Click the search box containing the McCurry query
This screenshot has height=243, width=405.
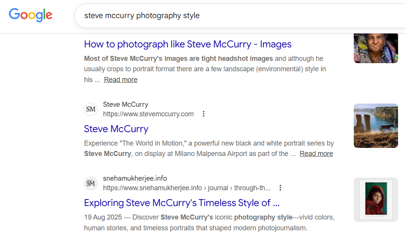231,16
